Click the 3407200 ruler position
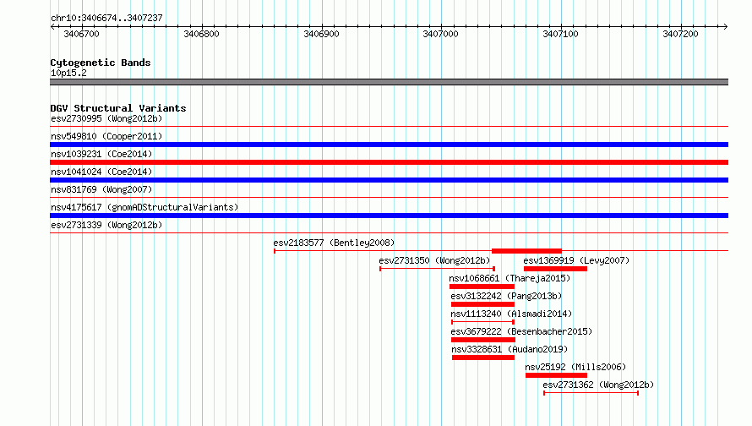Screen dimensions: 752x426 click(x=680, y=34)
